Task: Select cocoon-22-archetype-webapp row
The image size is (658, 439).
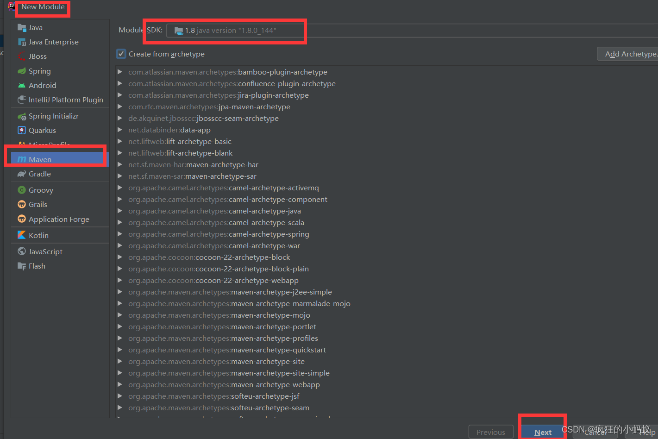Action: point(387,281)
